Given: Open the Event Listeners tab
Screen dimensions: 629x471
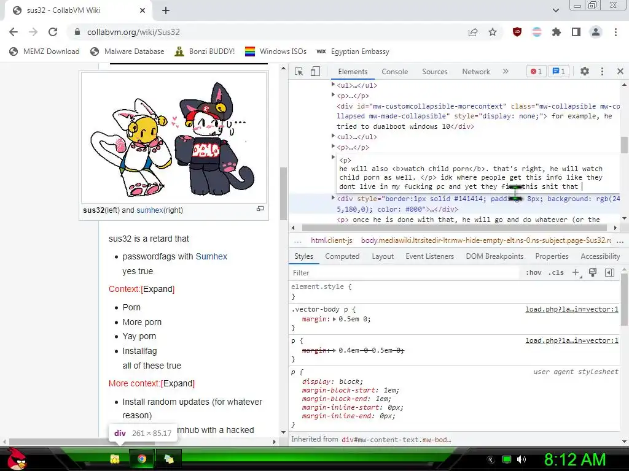Looking at the screenshot, I should point(429,256).
